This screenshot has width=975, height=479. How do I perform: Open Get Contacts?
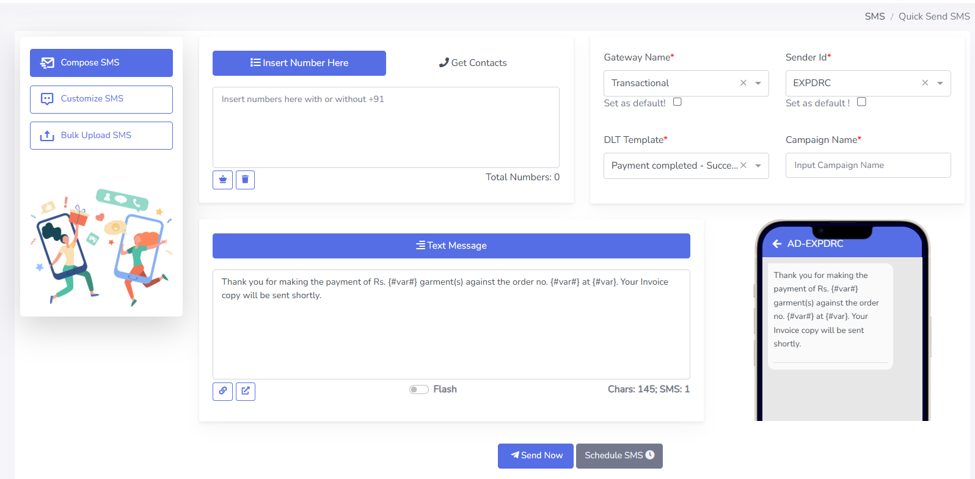pos(473,63)
